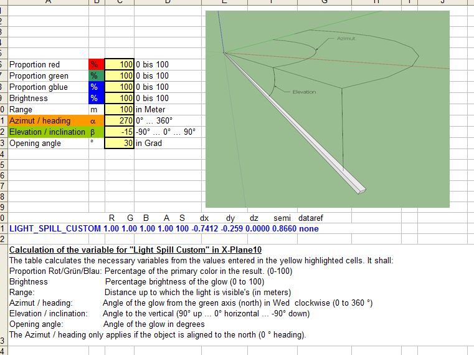Click the 'dataref' column heading text

coord(310,218)
